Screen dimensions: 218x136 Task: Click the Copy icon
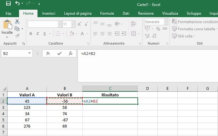(17, 29)
